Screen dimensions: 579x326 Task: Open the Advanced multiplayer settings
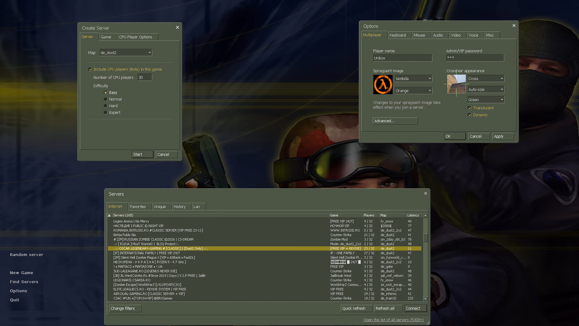click(x=395, y=121)
